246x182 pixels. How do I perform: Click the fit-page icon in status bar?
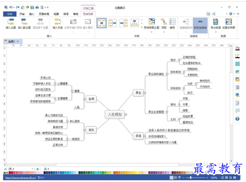point(222,178)
